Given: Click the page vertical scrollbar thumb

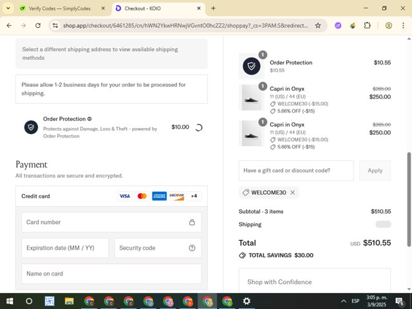Looking at the screenshot, I should (x=409, y=199).
